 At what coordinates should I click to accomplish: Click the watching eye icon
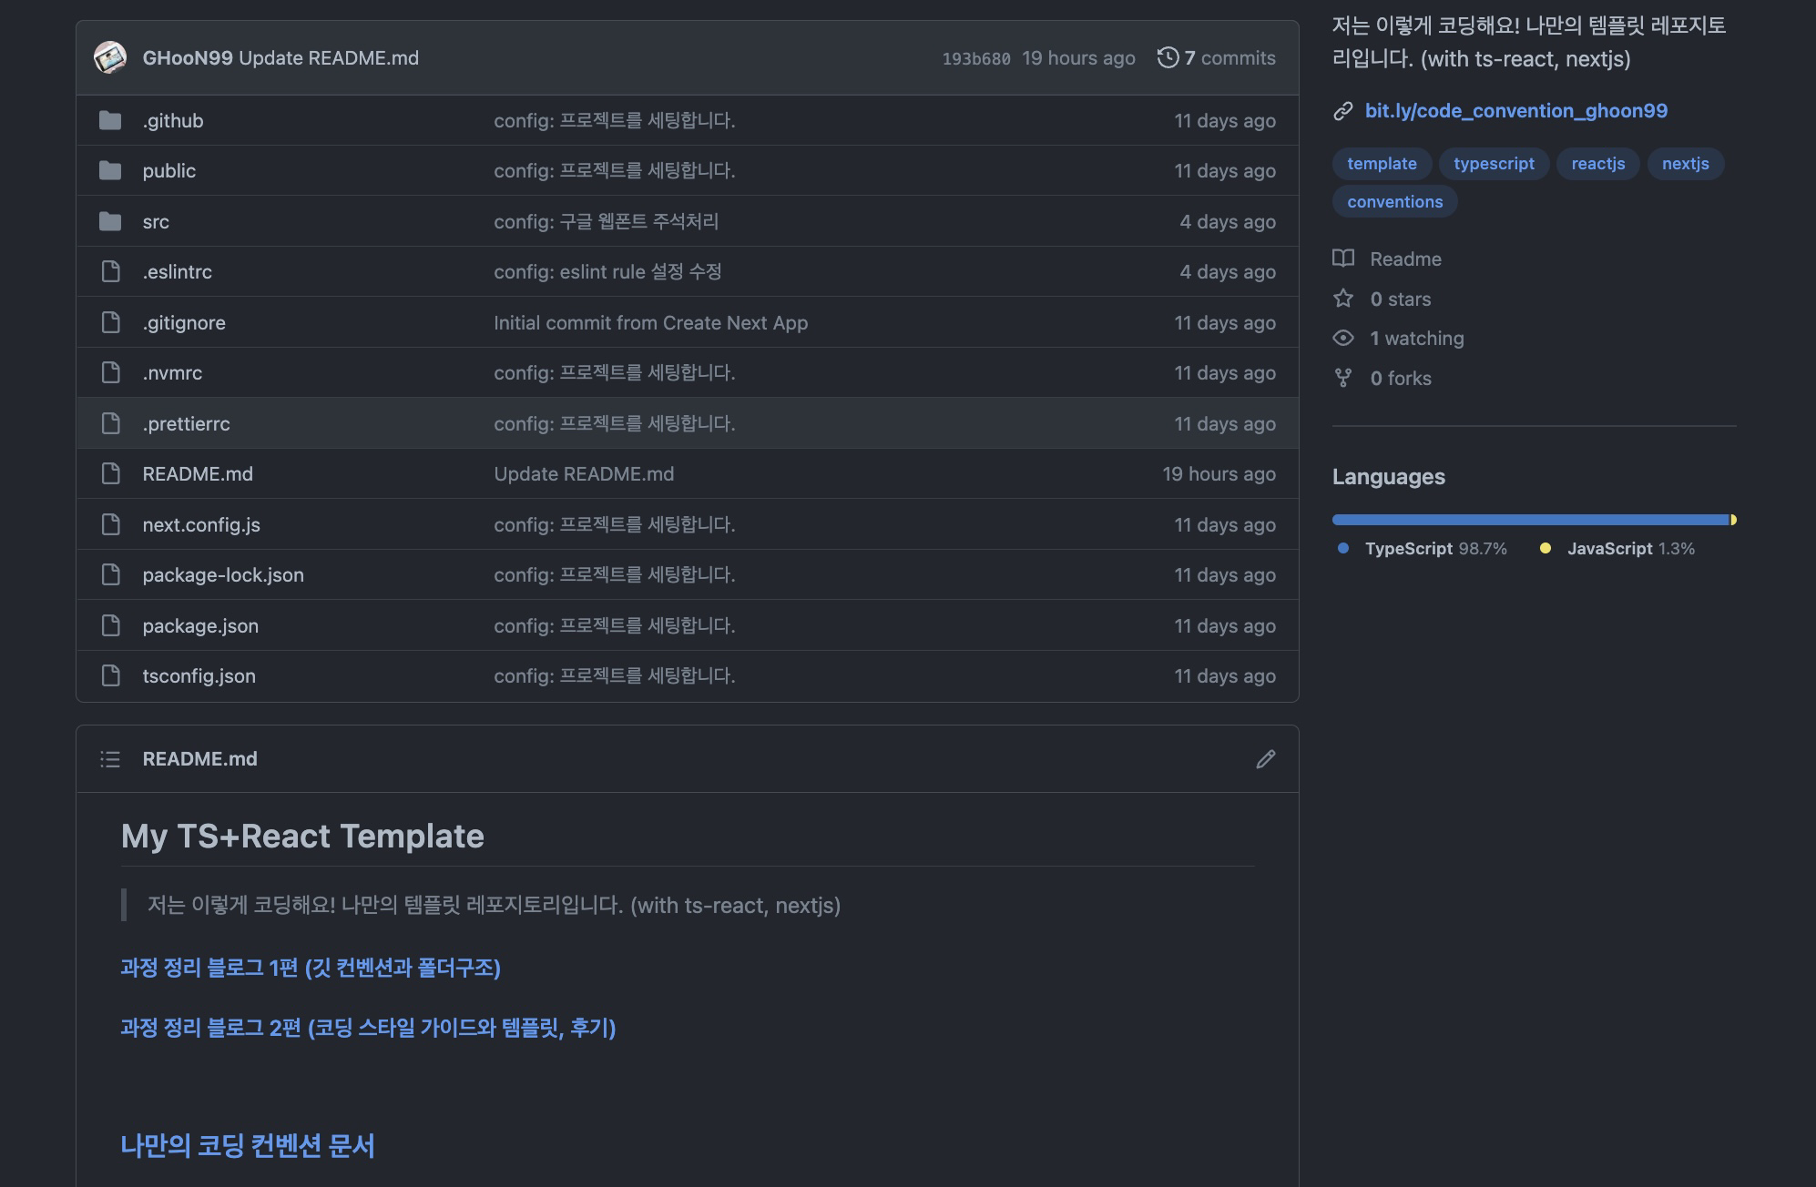pos(1343,338)
